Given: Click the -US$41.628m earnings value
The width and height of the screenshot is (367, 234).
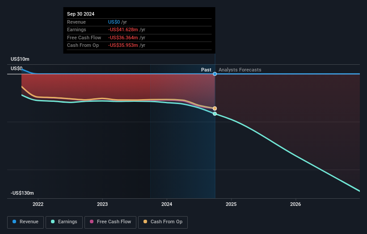Looking at the screenshot, I should point(123,29).
